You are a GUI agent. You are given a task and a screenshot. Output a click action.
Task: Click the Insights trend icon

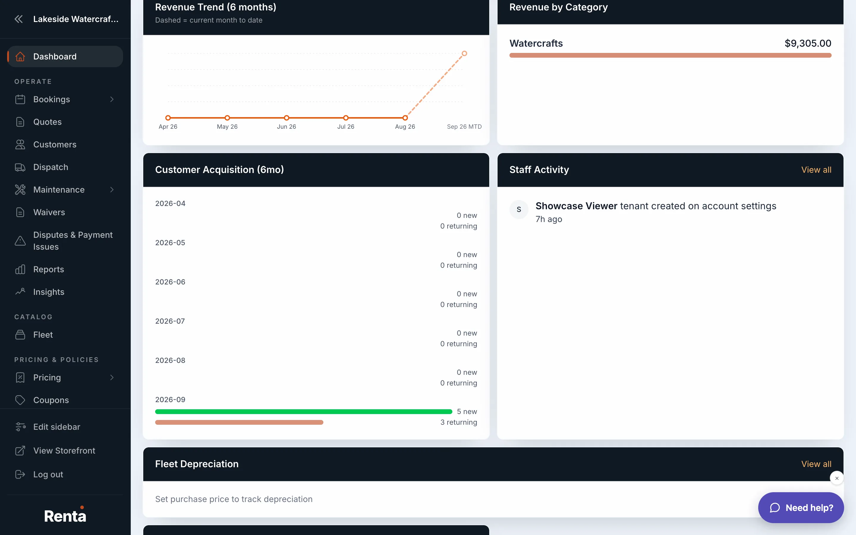click(20, 292)
